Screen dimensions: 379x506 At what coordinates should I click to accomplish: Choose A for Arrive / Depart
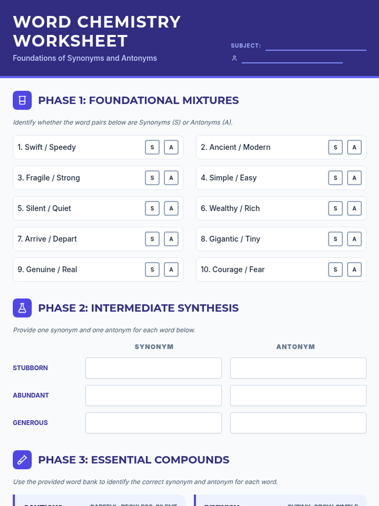point(171,239)
